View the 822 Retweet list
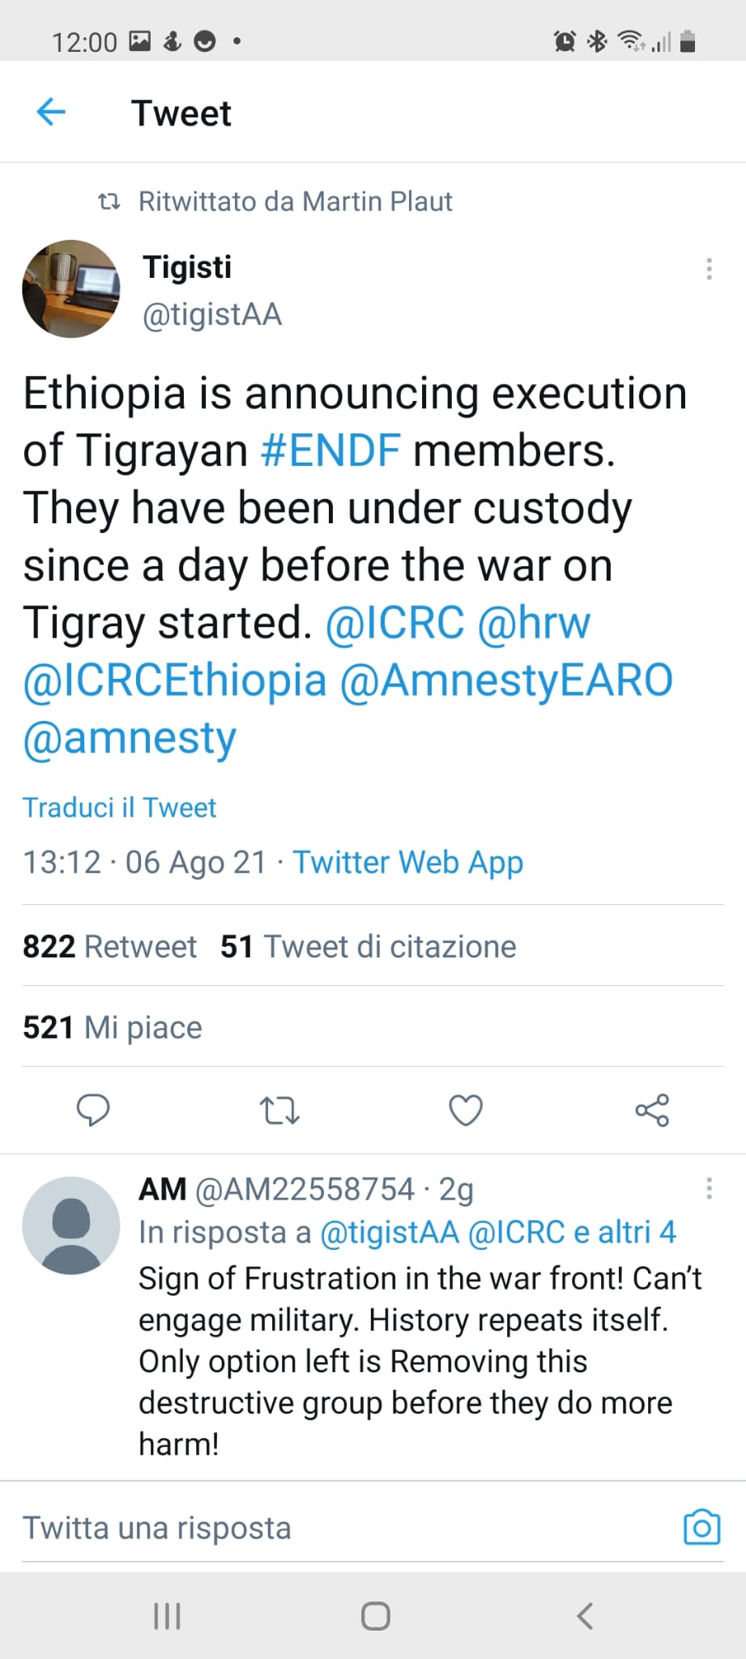The image size is (746, 1659). tap(109, 946)
